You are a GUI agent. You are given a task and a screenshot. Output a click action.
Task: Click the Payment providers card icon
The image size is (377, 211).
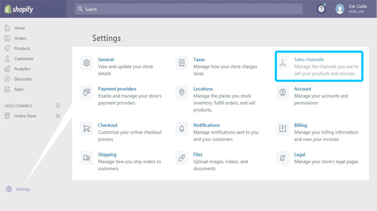[87, 92]
